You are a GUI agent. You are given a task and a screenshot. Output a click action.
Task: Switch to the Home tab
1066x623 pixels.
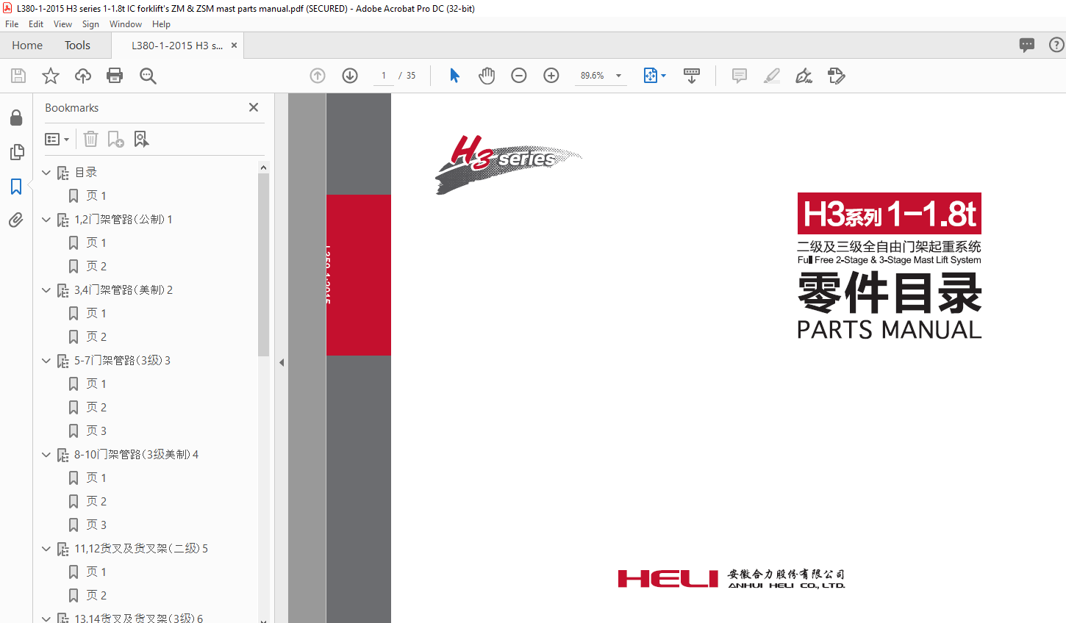[27, 45]
